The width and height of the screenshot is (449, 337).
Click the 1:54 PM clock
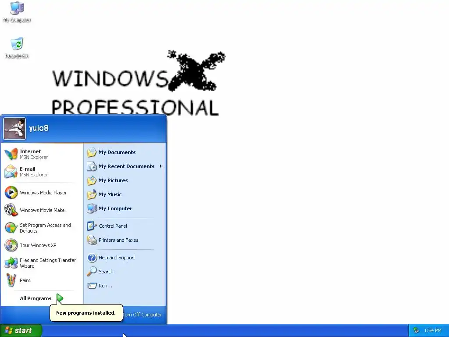point(433,330)
